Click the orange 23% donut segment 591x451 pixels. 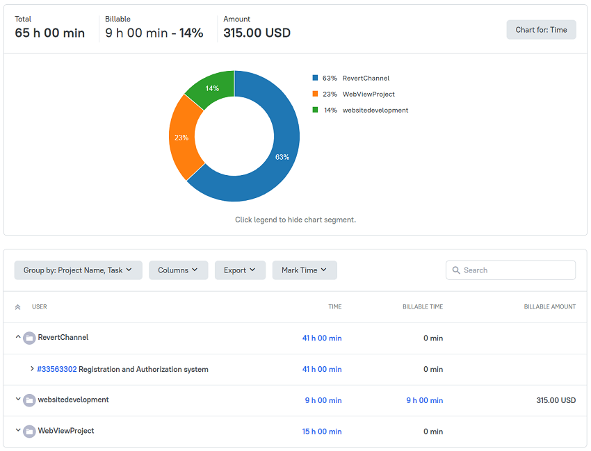(x=181, y=138)
